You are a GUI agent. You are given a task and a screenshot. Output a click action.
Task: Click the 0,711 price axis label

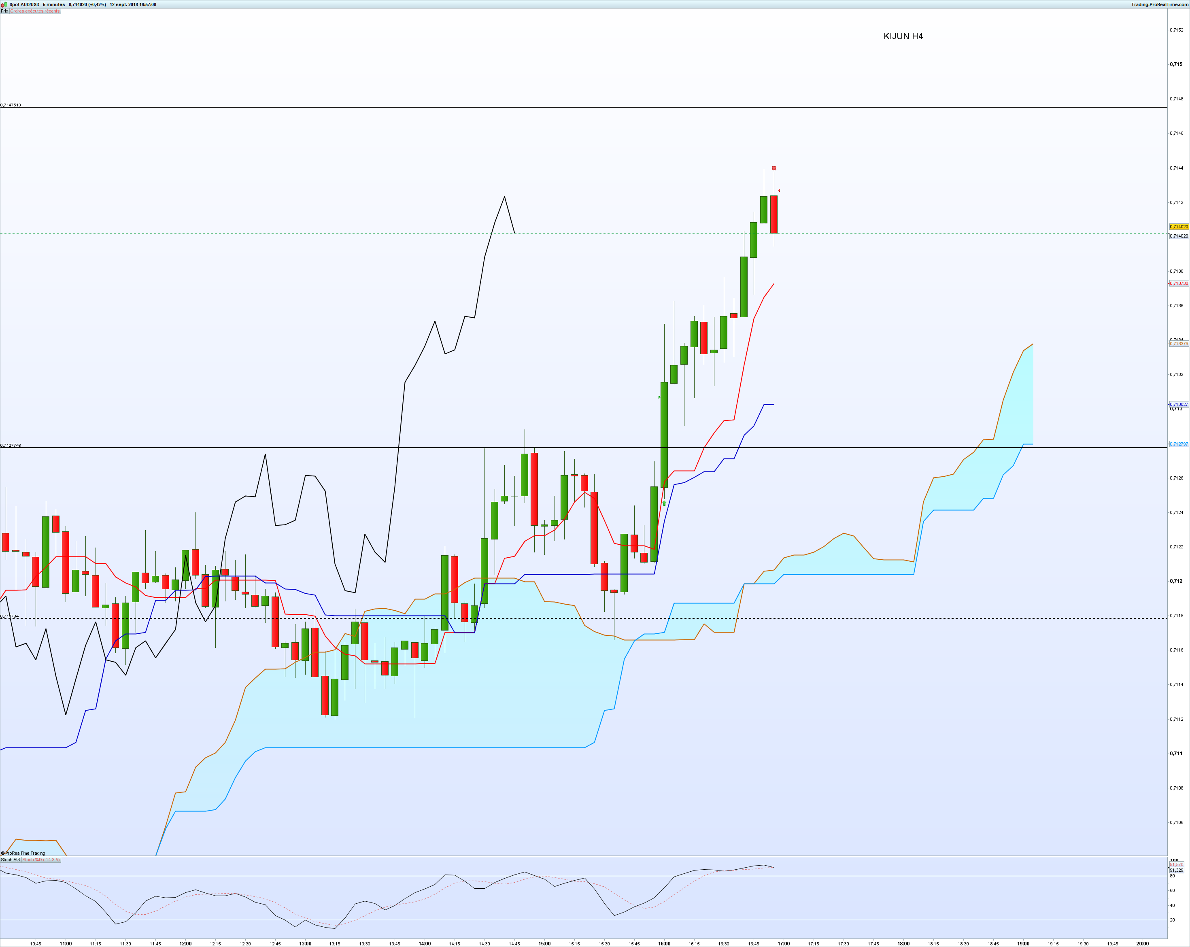pyautogui.click(x=1176, y=754)
